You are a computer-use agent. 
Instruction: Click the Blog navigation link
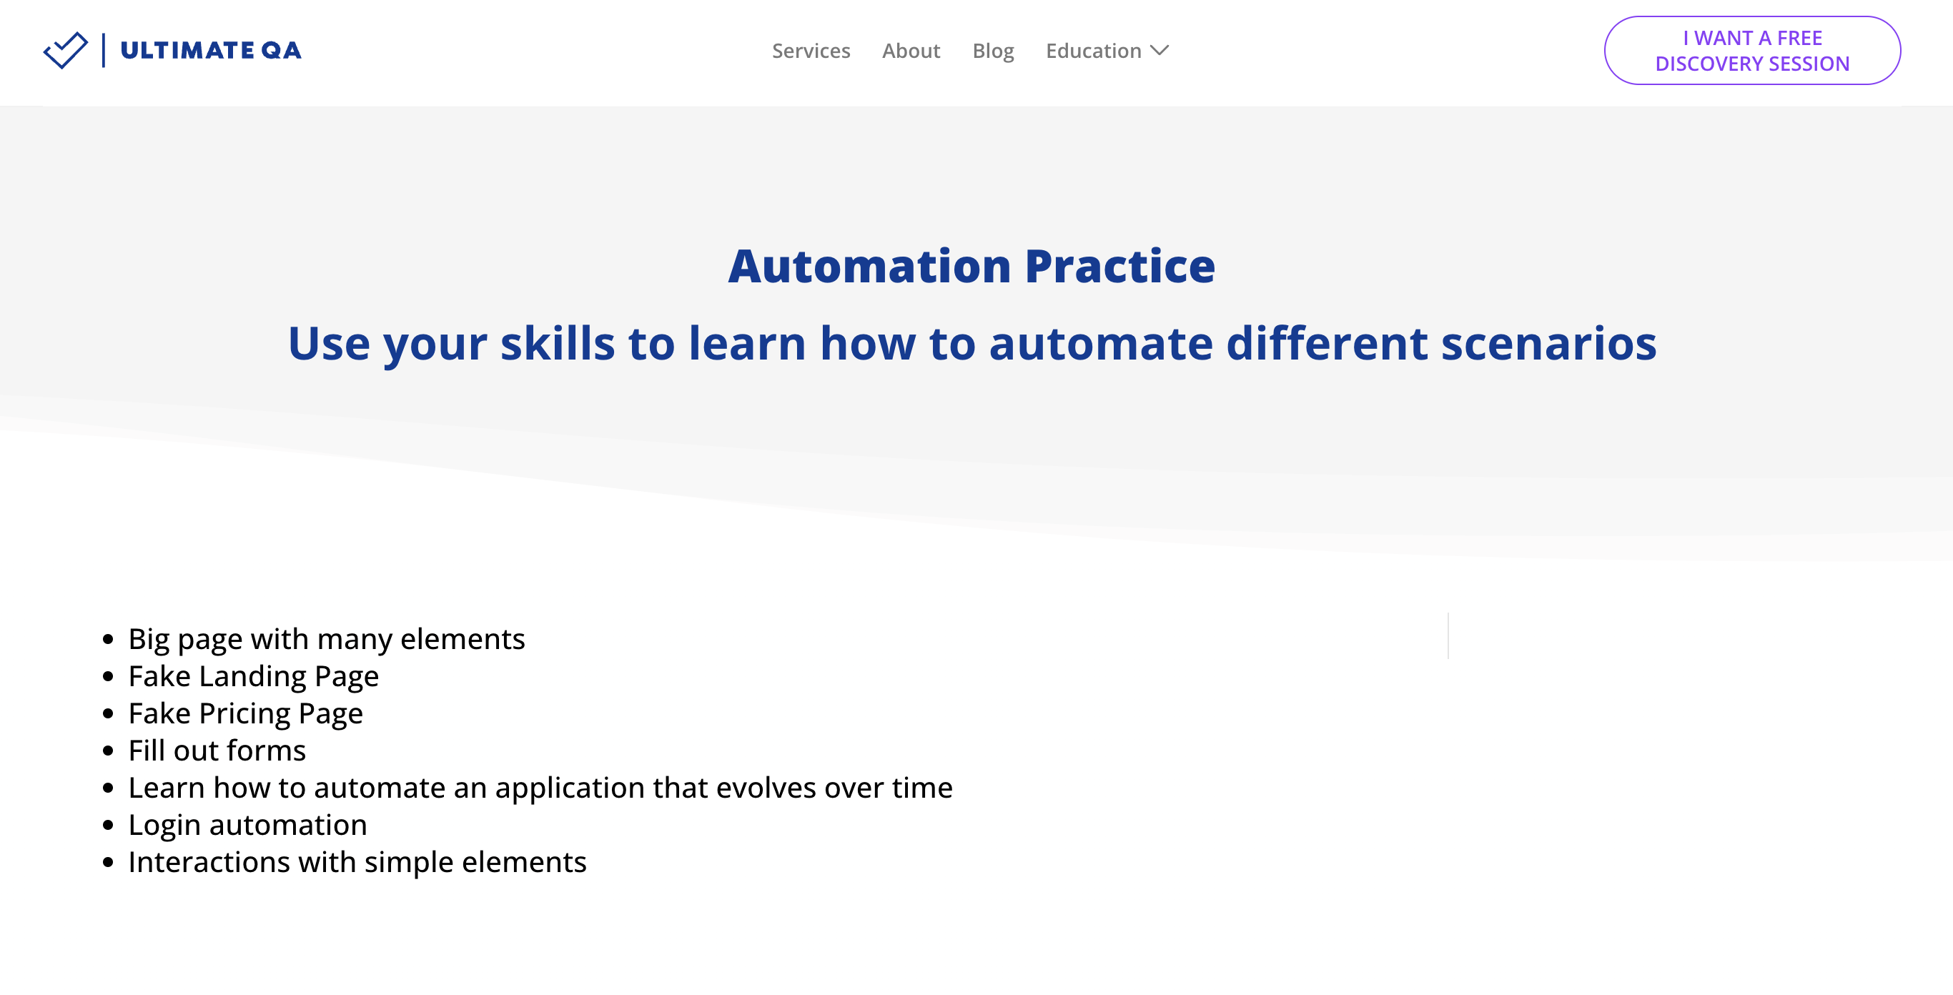tap(992, 51)
